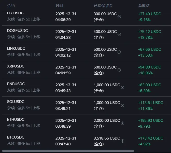Click the DOGEUSDC contract name

(17, 31)
